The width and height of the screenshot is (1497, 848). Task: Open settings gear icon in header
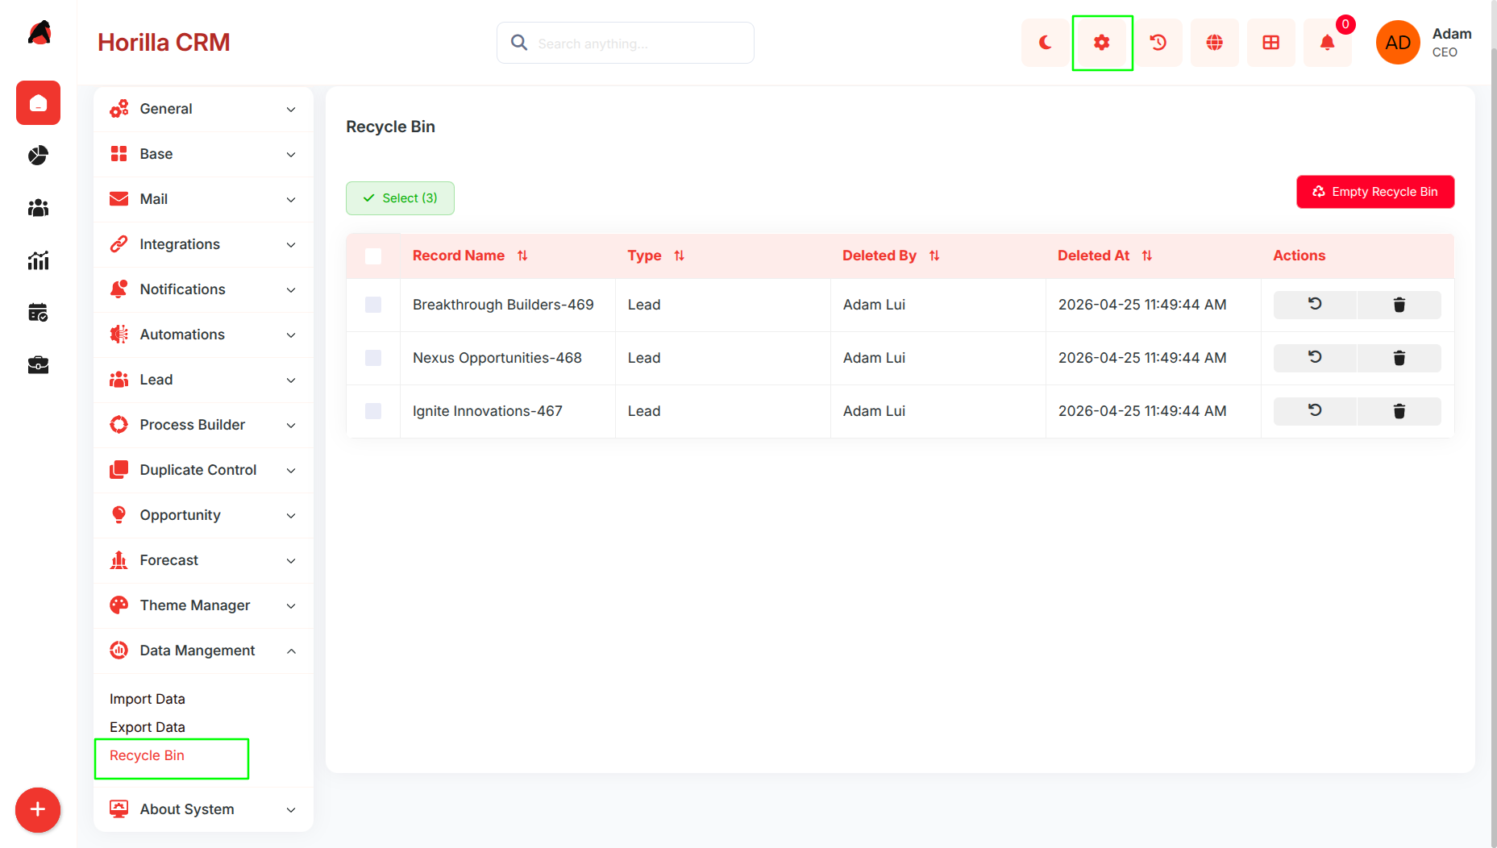pos(1102,43)
